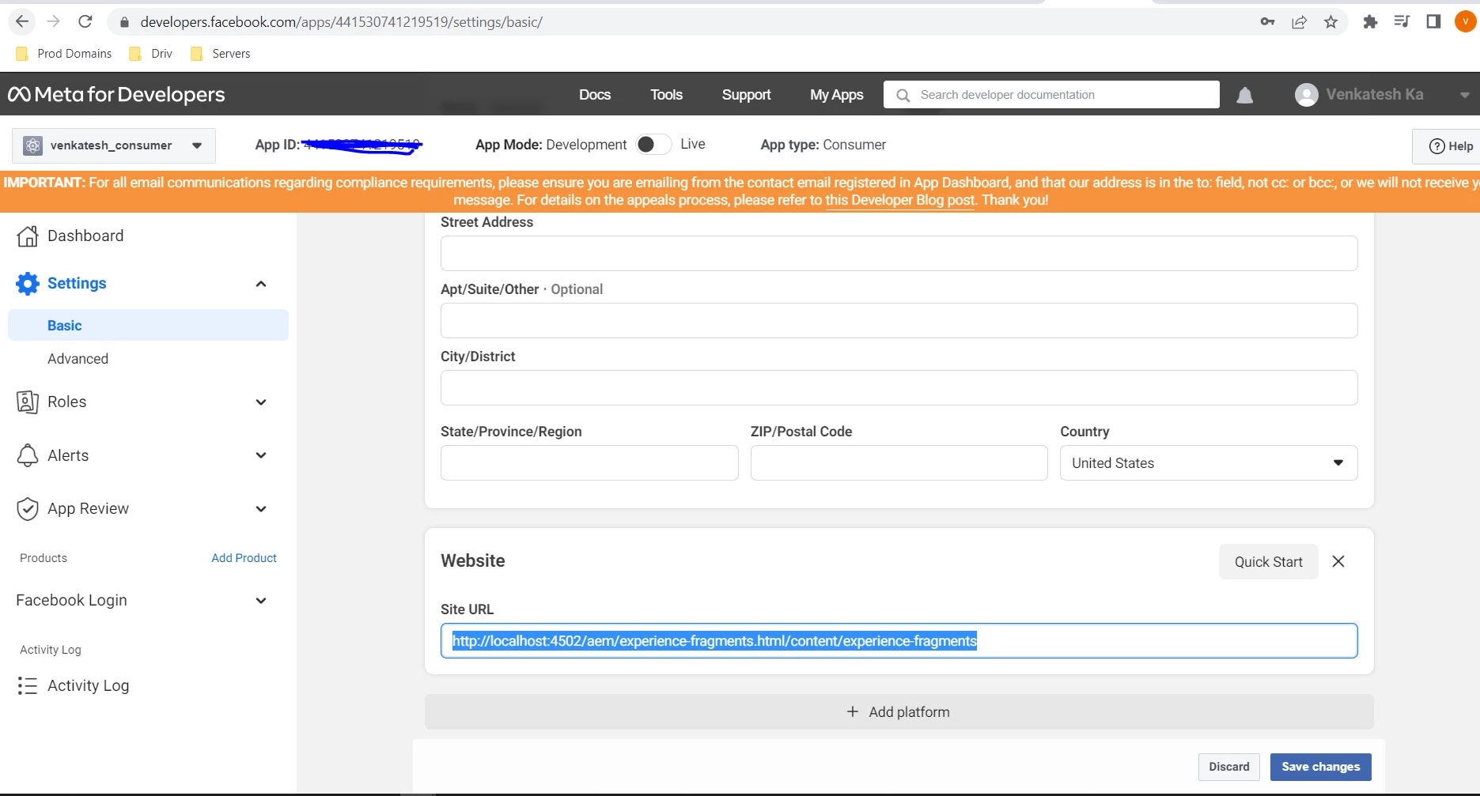
Task: Open the media controls icon in the browser toolbar
Action: coord(1402,21)
